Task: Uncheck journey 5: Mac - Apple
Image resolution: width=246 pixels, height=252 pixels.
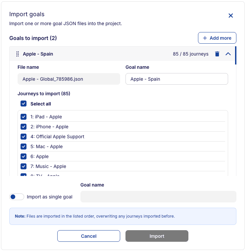Action: [24, 147]
